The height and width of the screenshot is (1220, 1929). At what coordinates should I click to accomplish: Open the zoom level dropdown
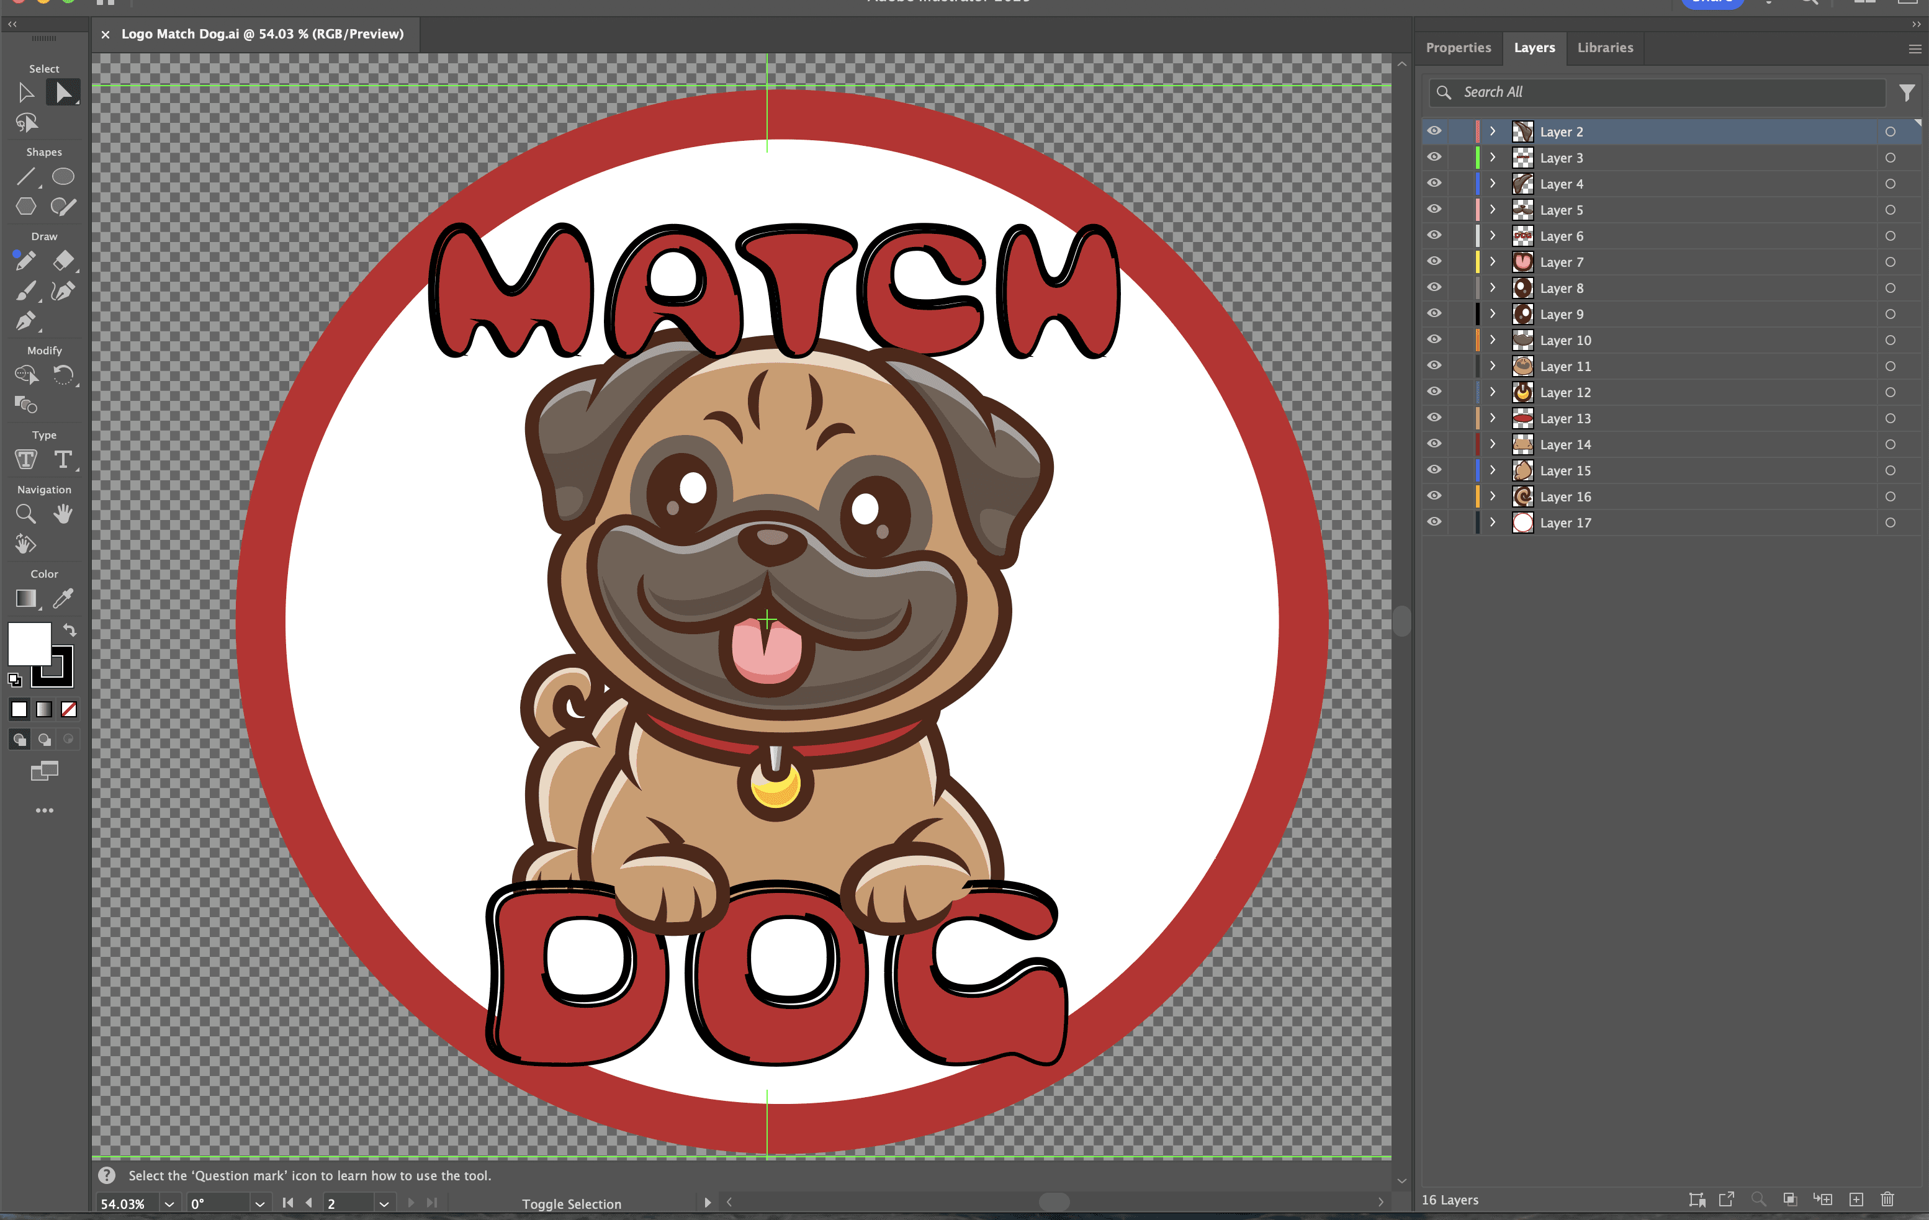[169, 1203]
